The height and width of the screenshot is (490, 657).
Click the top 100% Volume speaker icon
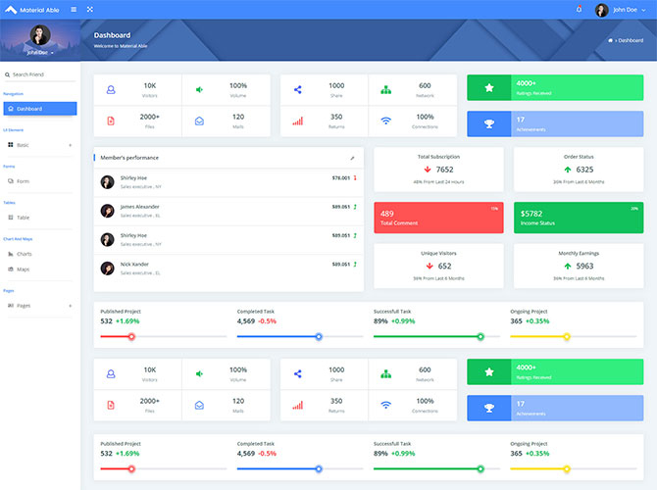coord(199,89)
